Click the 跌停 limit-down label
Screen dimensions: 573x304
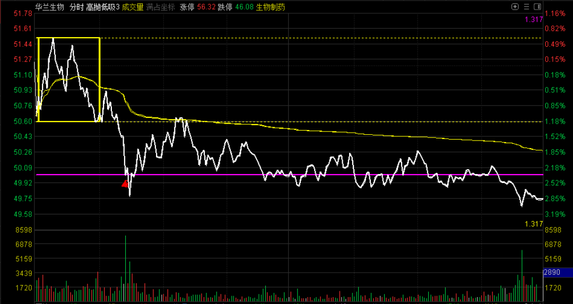pos(225,7)
